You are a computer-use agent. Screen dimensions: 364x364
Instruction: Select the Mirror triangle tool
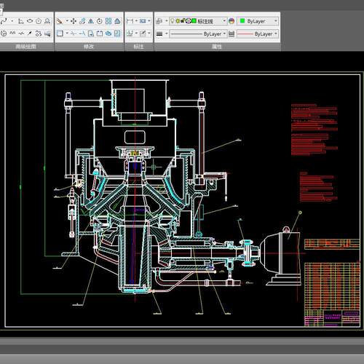coord(91,21)
